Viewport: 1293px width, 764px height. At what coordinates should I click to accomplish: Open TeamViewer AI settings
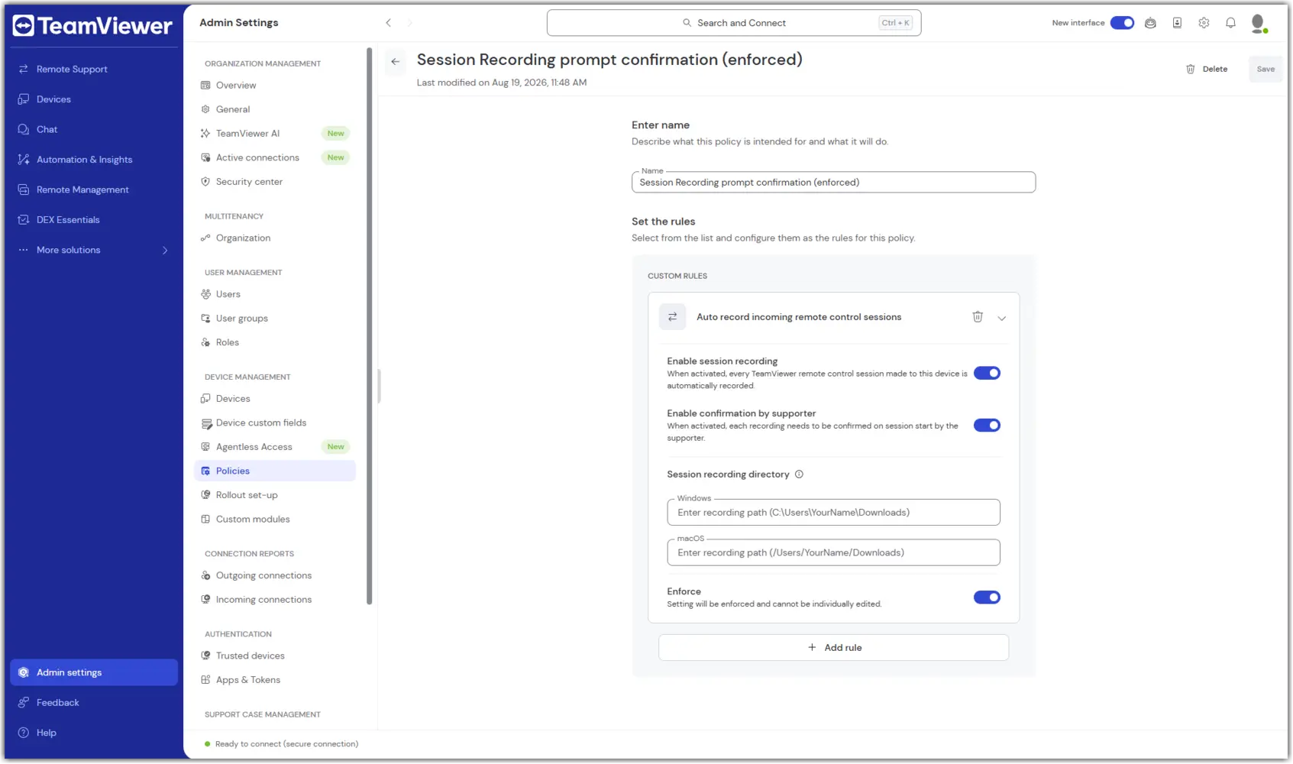pyautogui.click(x=275, y=134)
